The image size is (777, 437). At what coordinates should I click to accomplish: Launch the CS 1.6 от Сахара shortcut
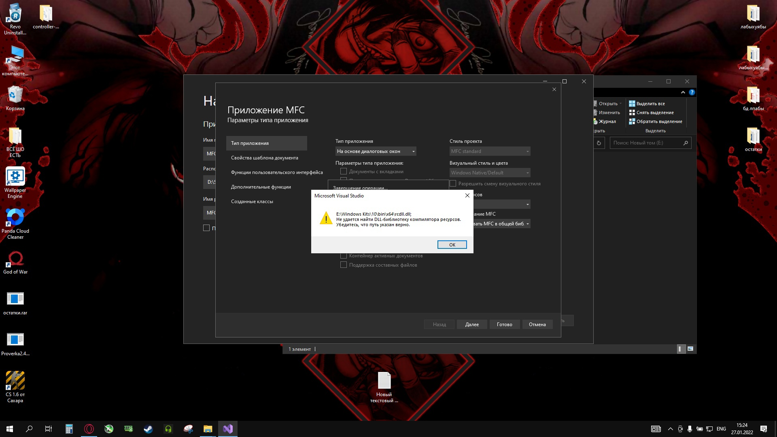15,387
